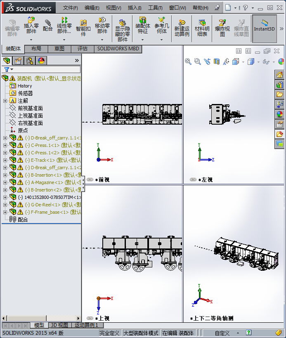
Task: Expand the manager tabs overflow chevron
Action: pyautogui.click(x=77, y=61)
